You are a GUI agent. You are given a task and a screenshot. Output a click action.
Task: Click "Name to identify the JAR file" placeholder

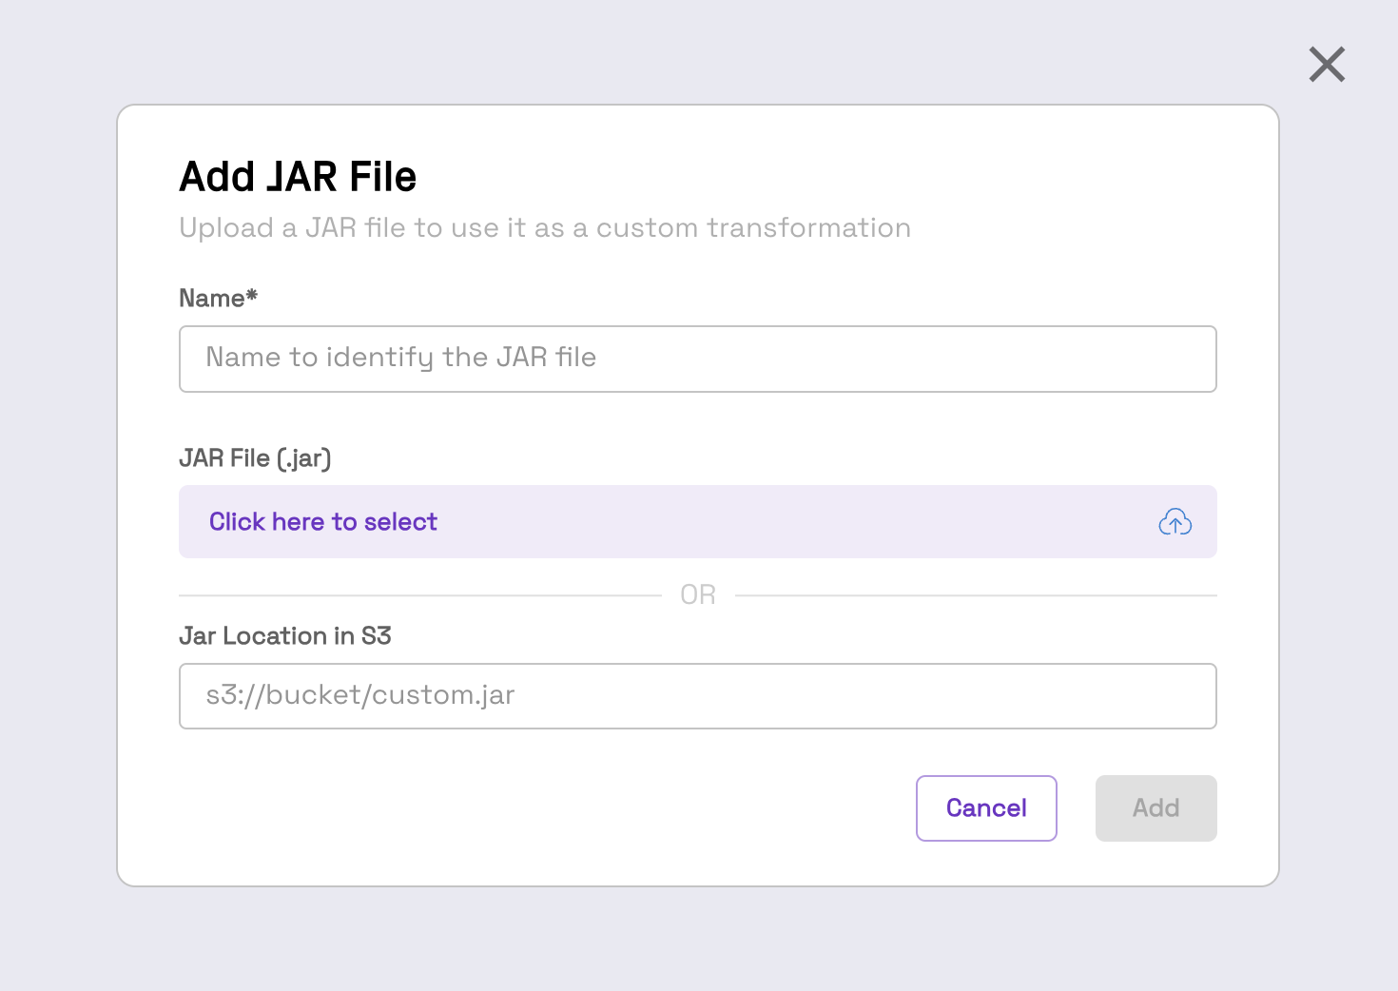(401, 358)
